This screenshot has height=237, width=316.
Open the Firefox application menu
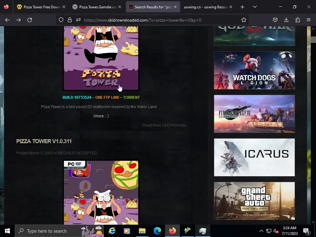309,20
